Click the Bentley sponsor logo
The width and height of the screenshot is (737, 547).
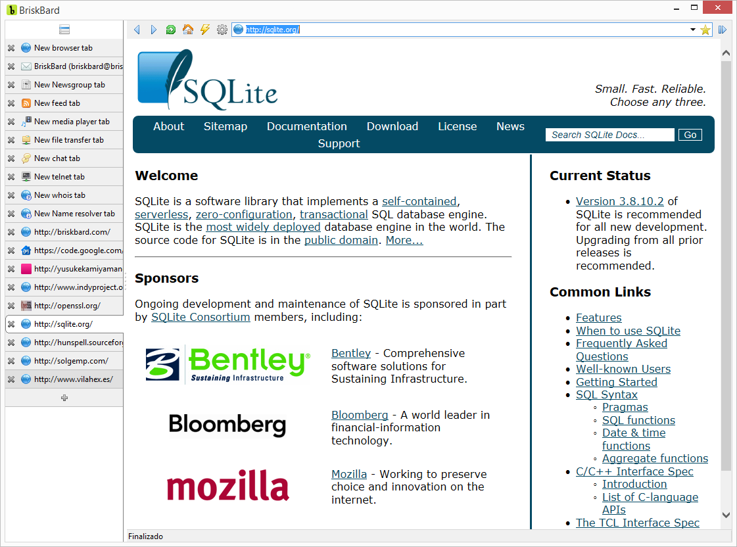point(228,365)
